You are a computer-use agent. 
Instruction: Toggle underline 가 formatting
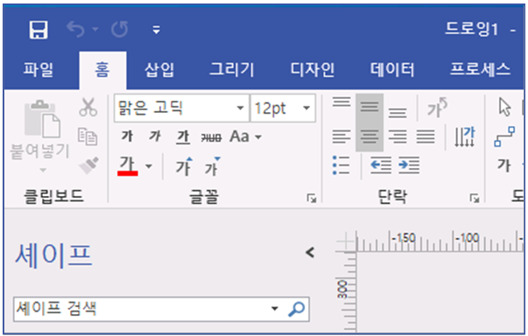[x=183, y=136]
